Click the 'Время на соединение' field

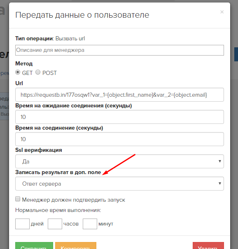(119, 139)
